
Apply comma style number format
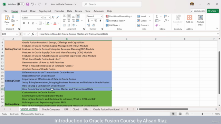pyautogui.click(x=100, y=21)
